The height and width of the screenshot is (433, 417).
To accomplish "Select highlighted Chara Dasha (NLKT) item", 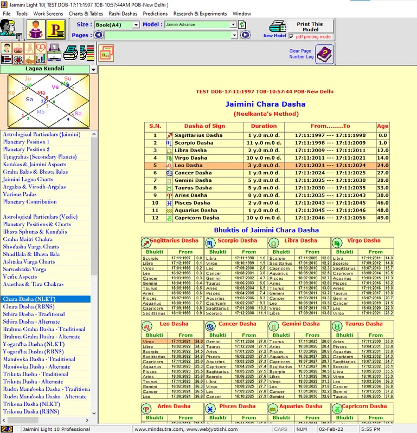I will pos(46,299).
